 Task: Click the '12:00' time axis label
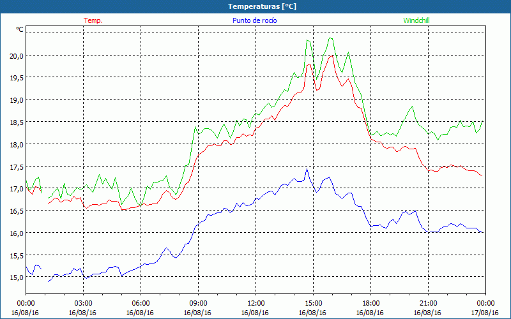point(256,304)
